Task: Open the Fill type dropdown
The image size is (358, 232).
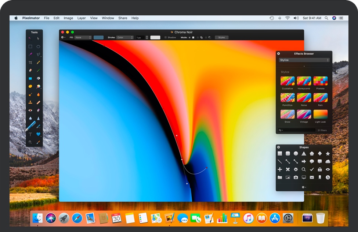Action: click(83, 37)
